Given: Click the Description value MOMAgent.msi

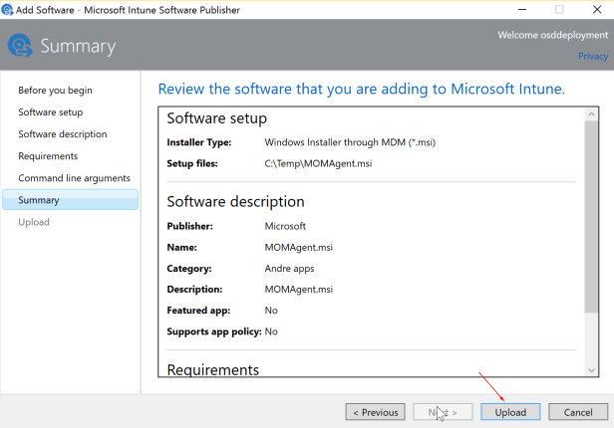Looking at the screenshot, I should [x=298, y=290].
